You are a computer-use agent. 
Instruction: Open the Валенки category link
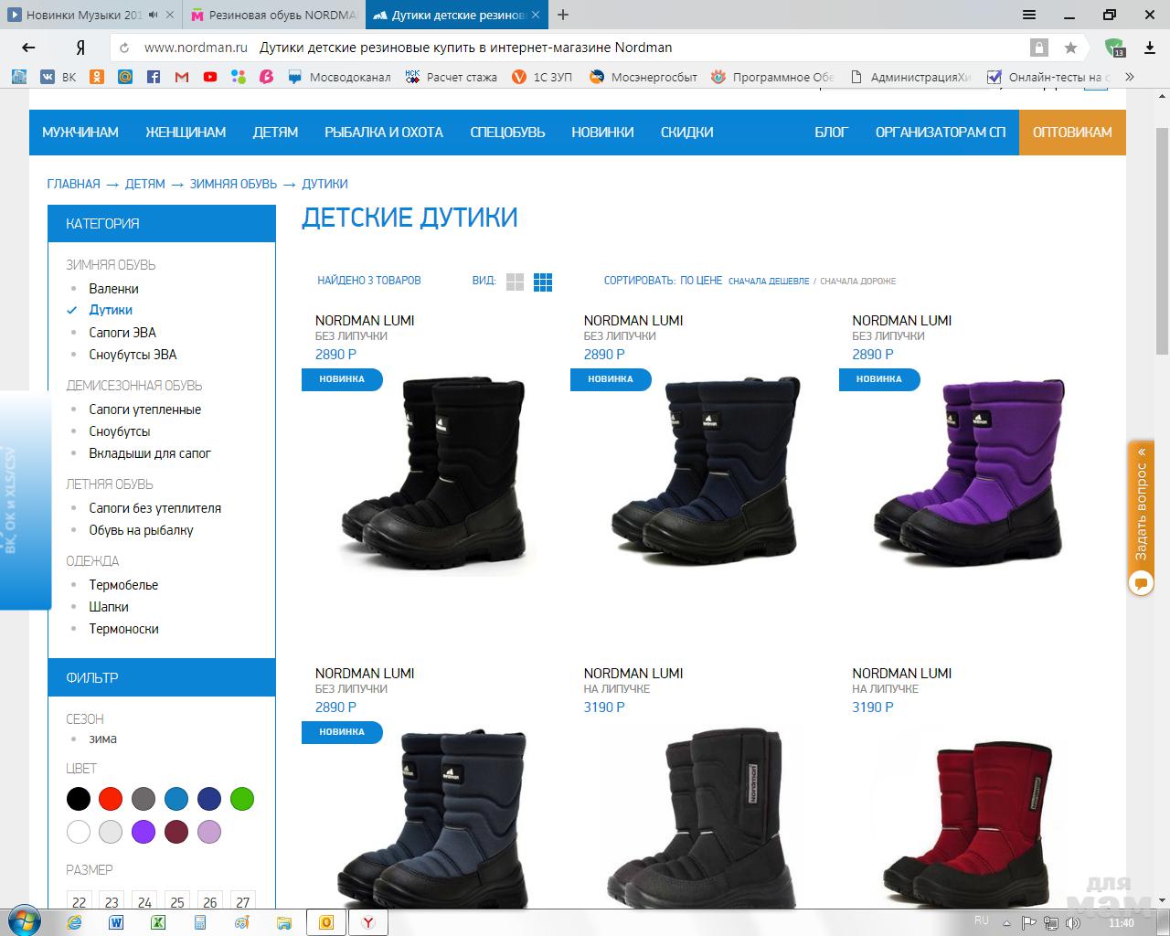113,289
